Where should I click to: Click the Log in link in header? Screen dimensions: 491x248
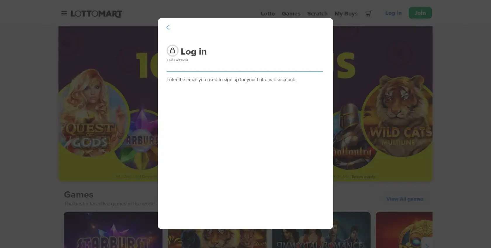[x=393, y=13]
